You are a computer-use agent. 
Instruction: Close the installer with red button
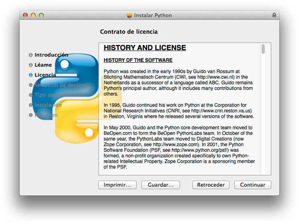[25, 15]
